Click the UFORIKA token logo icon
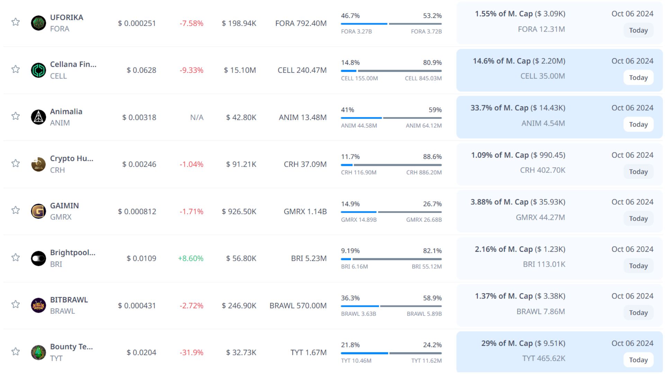 coord(38,23)
